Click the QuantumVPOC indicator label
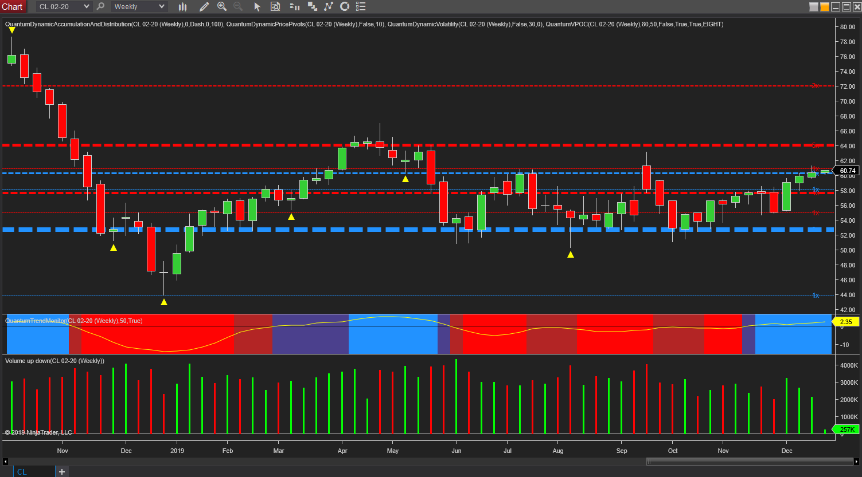862x477 pixels. 634,24
